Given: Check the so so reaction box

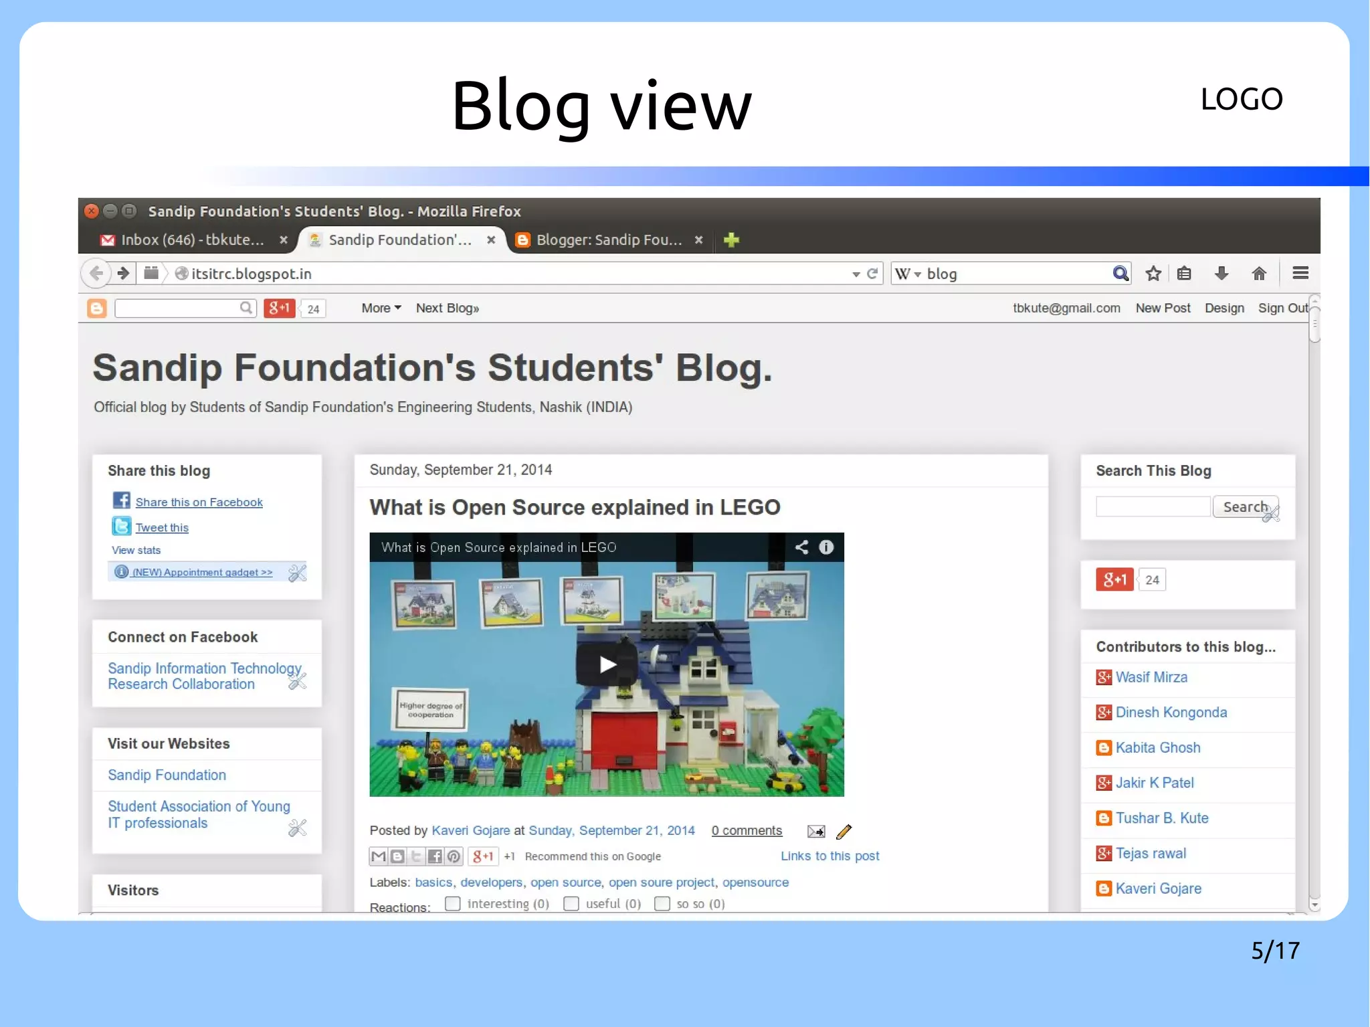Looking at the screenshot, I should coord(662,904).
